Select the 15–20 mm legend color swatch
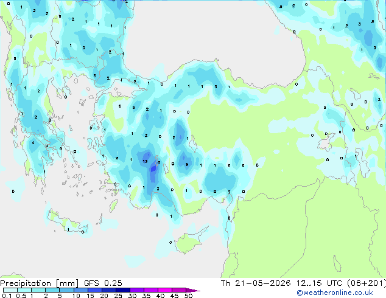Screen dimensions: 386x298 [95, 290]
